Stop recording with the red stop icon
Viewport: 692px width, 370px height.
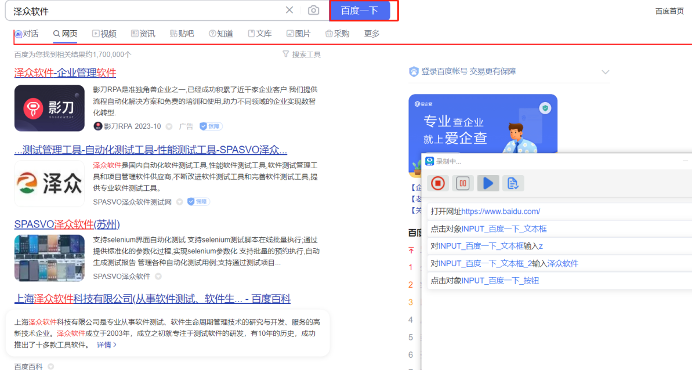click(x=438, y=183)
